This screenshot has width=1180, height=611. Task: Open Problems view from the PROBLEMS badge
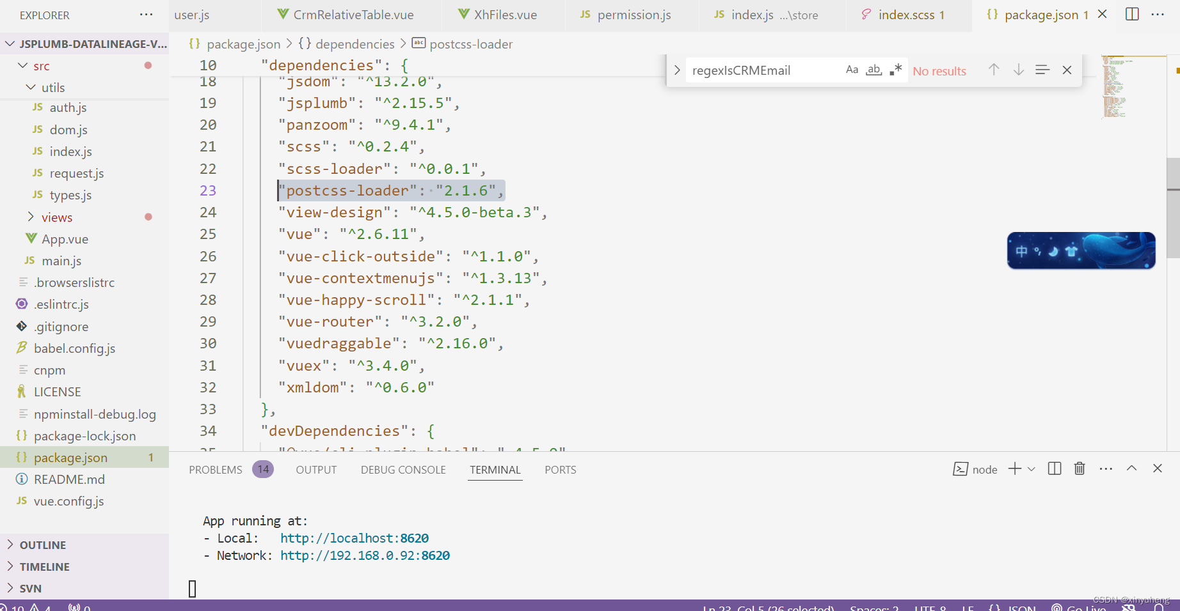(x=262, y=468)
